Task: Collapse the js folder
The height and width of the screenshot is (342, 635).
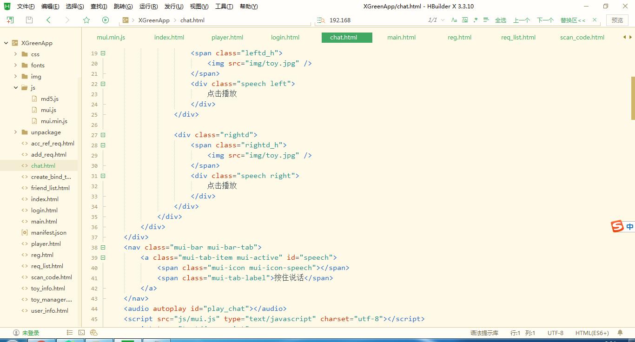Action: (16, 87)
